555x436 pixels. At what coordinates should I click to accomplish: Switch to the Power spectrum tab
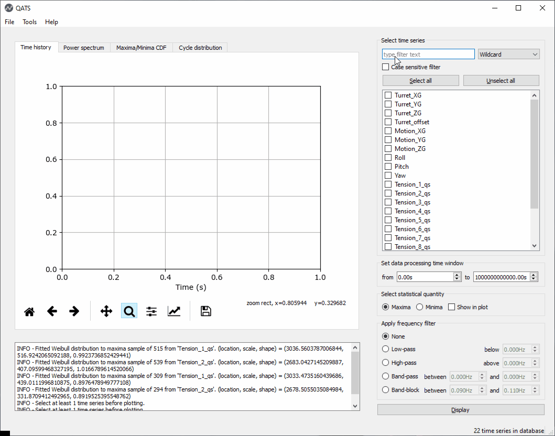click(x=83, y=48)
